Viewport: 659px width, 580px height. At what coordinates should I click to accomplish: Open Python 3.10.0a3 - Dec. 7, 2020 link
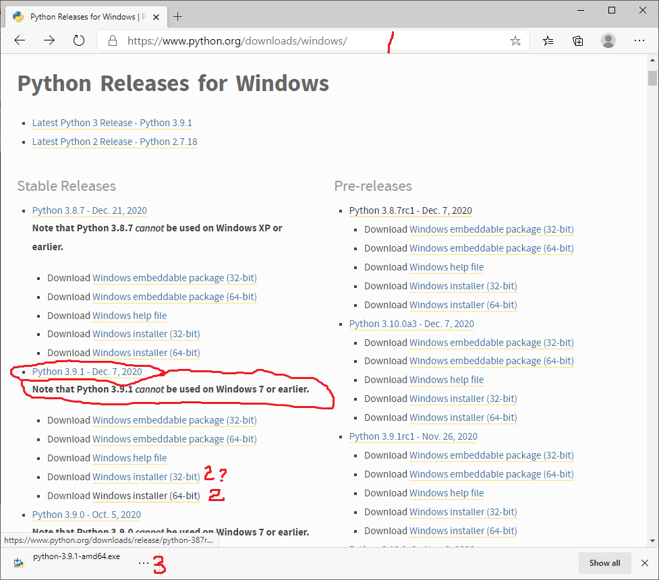tap(411, 324)
